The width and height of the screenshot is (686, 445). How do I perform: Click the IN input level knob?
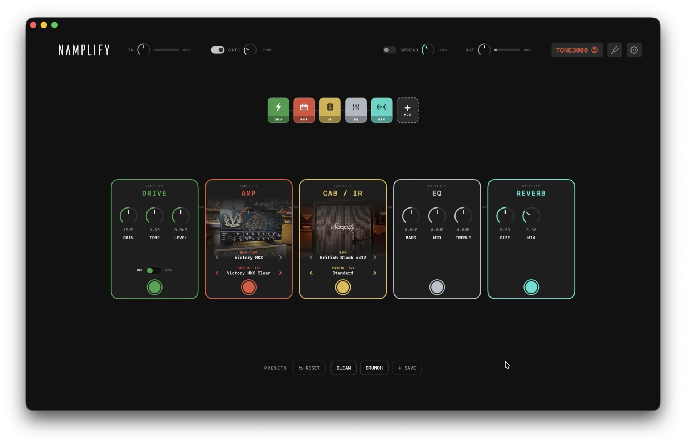pyautogui.click(x=144, y=50)
